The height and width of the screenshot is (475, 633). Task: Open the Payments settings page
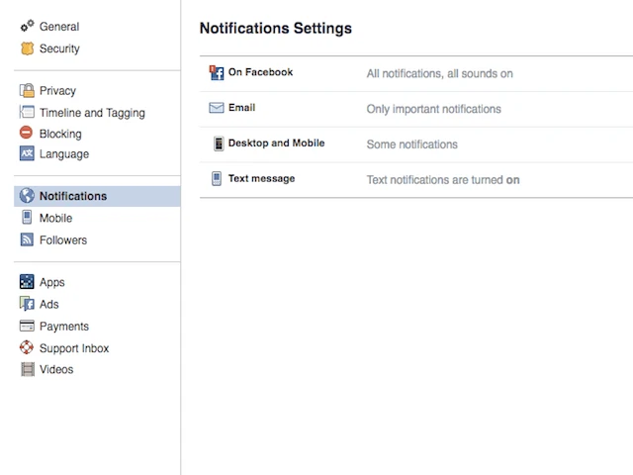tap(63, 327)
